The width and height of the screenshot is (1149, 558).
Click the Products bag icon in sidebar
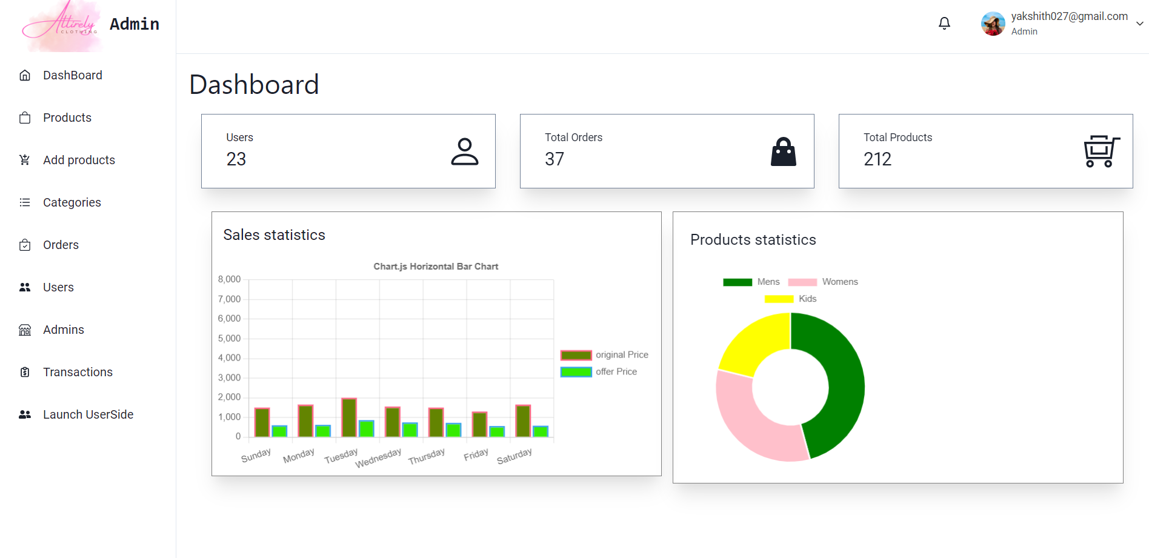click(25, 118)
